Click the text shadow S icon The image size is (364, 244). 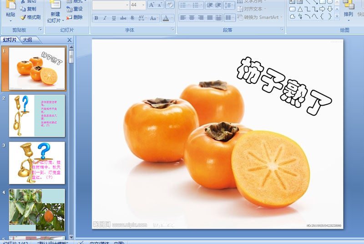[132, 18]
